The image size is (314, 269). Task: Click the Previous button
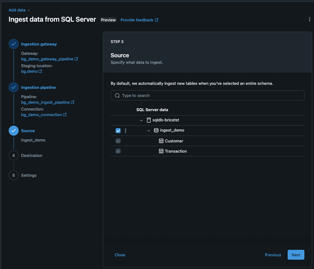point(273,255)
